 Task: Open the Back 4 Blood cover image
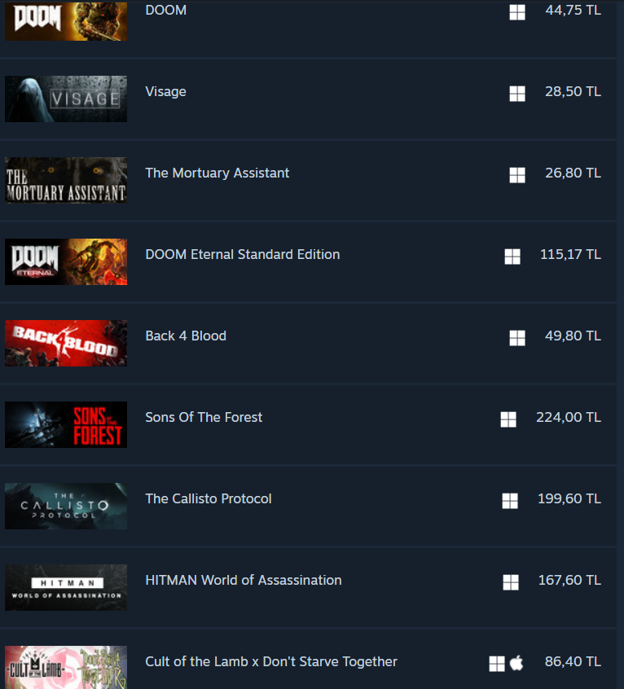[x=66, y=343]
